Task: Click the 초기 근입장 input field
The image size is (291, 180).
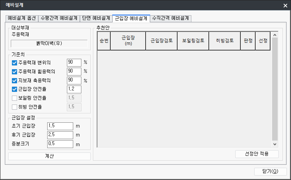Action: coord(60,126)
